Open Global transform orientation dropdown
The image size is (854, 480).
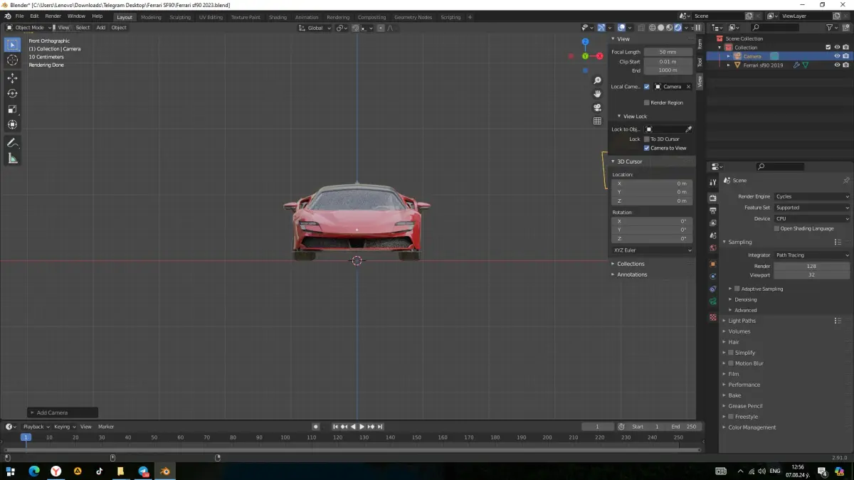click(314, 28)
